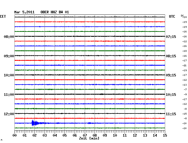The width and height of the screenshot is (188, 143).
Task: Select the station label OBER HHZ BW 01
Action: [x=55, y=12]
